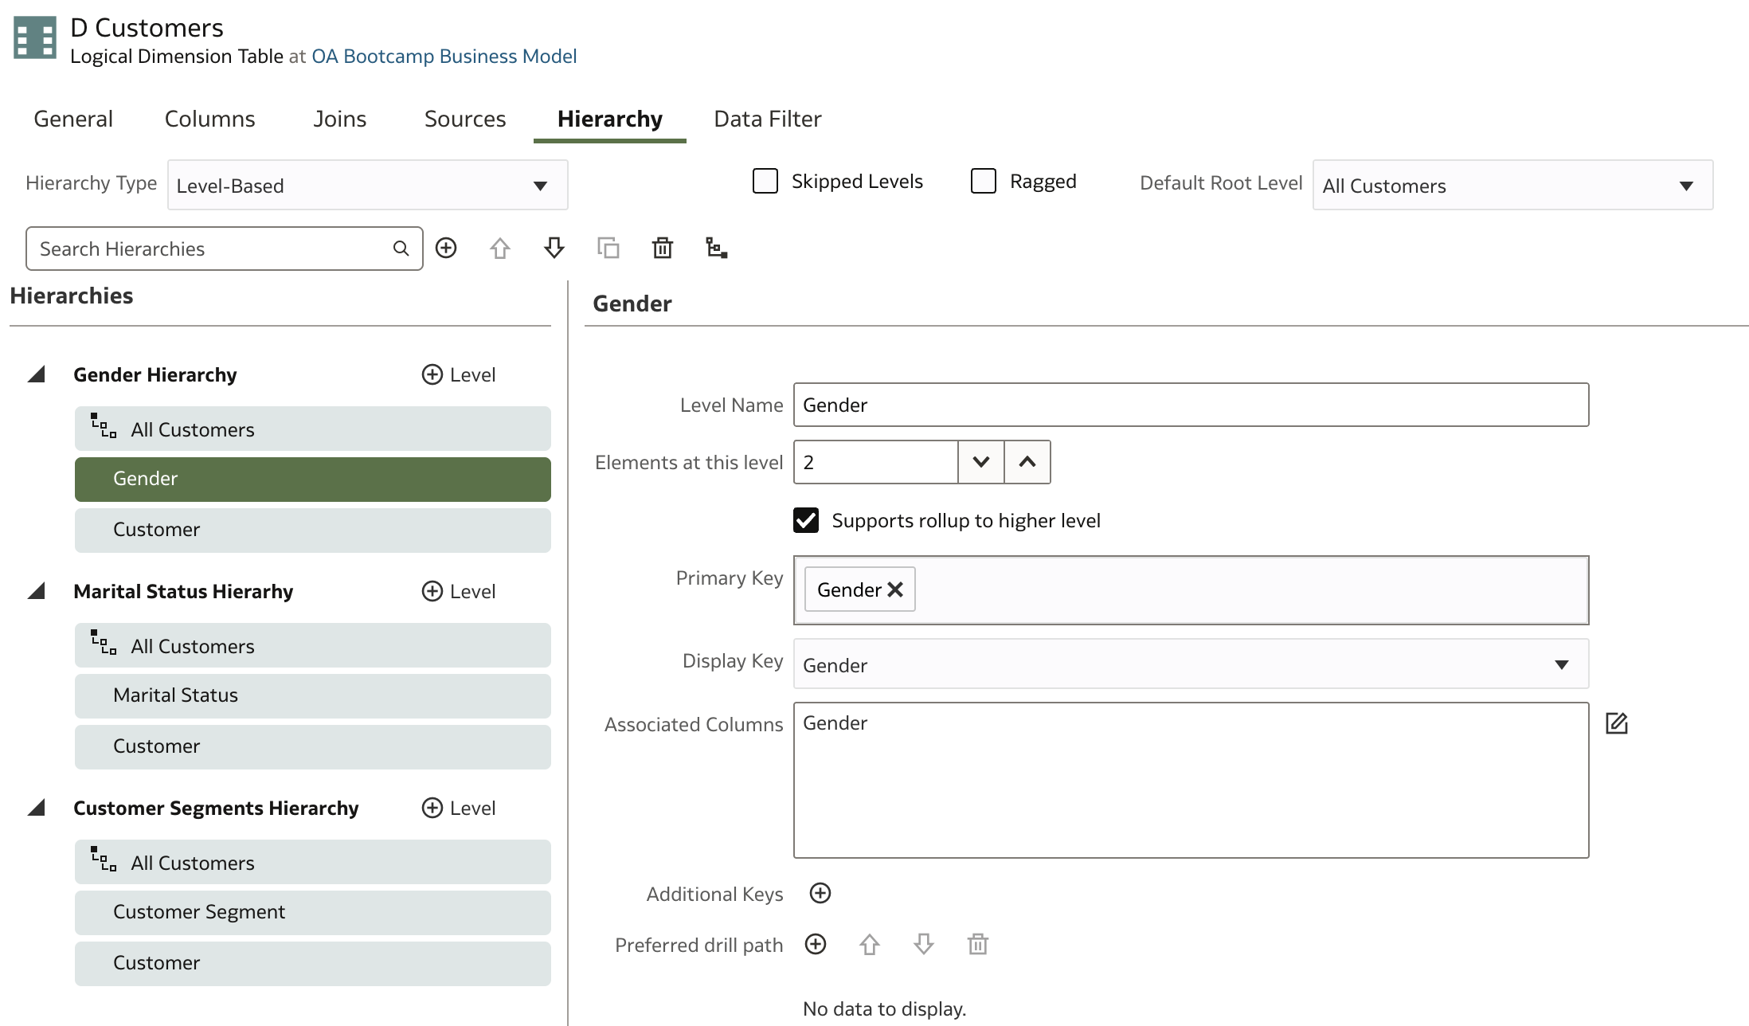Open the Joins tab
Viewport: 1749px width, 1026px height.
click(x=340, y=119)
